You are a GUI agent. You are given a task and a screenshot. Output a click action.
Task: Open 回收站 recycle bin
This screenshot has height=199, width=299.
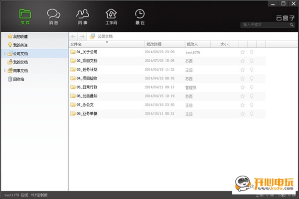(x=18, y=79)
